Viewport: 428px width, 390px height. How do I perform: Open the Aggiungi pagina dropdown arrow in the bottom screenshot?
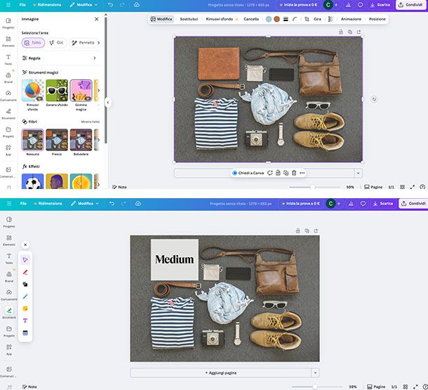[x=315, y=372]
